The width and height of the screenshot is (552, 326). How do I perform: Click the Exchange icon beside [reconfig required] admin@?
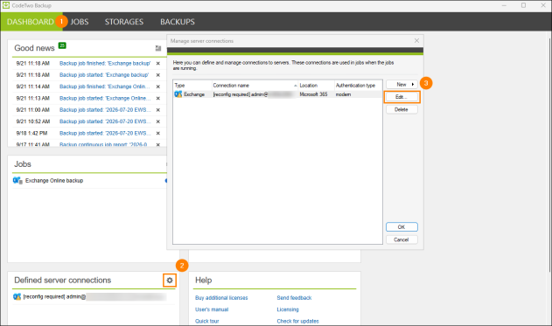(17, 297)
